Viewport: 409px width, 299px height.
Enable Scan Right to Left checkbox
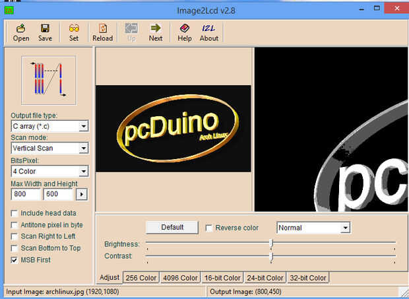[15, 236]
